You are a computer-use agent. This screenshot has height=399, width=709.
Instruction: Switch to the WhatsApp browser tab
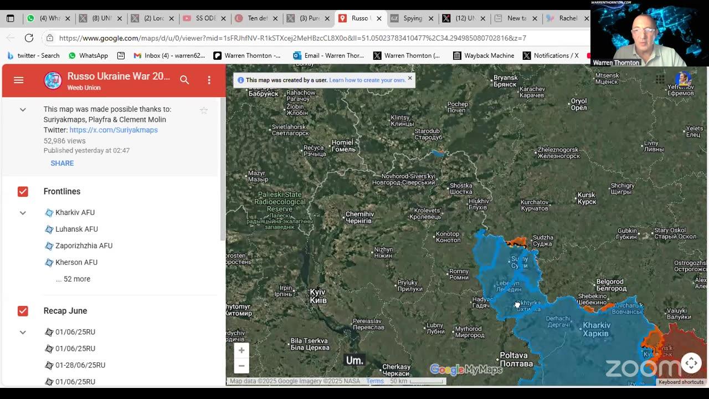(49, 18)
